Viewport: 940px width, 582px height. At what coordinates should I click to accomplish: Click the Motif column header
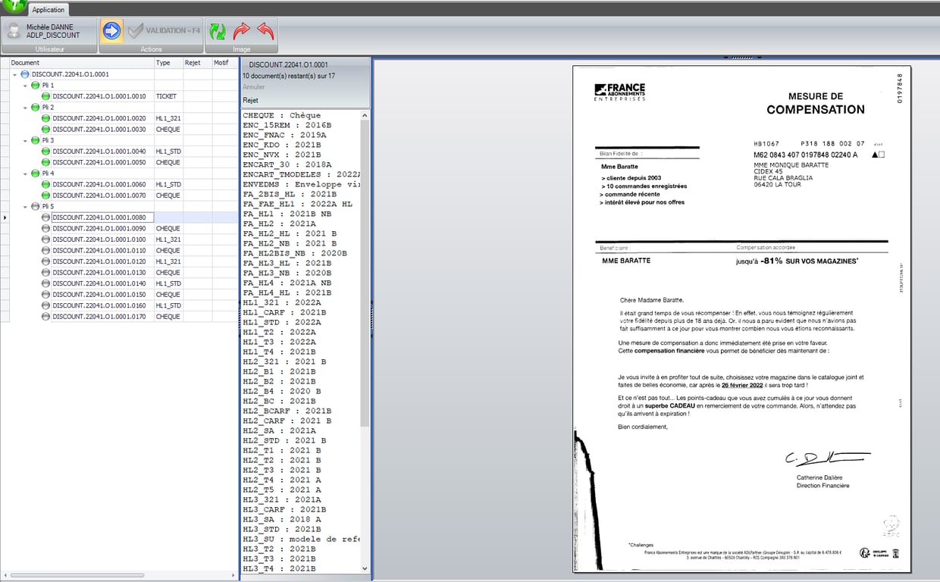tap(224, 63)
